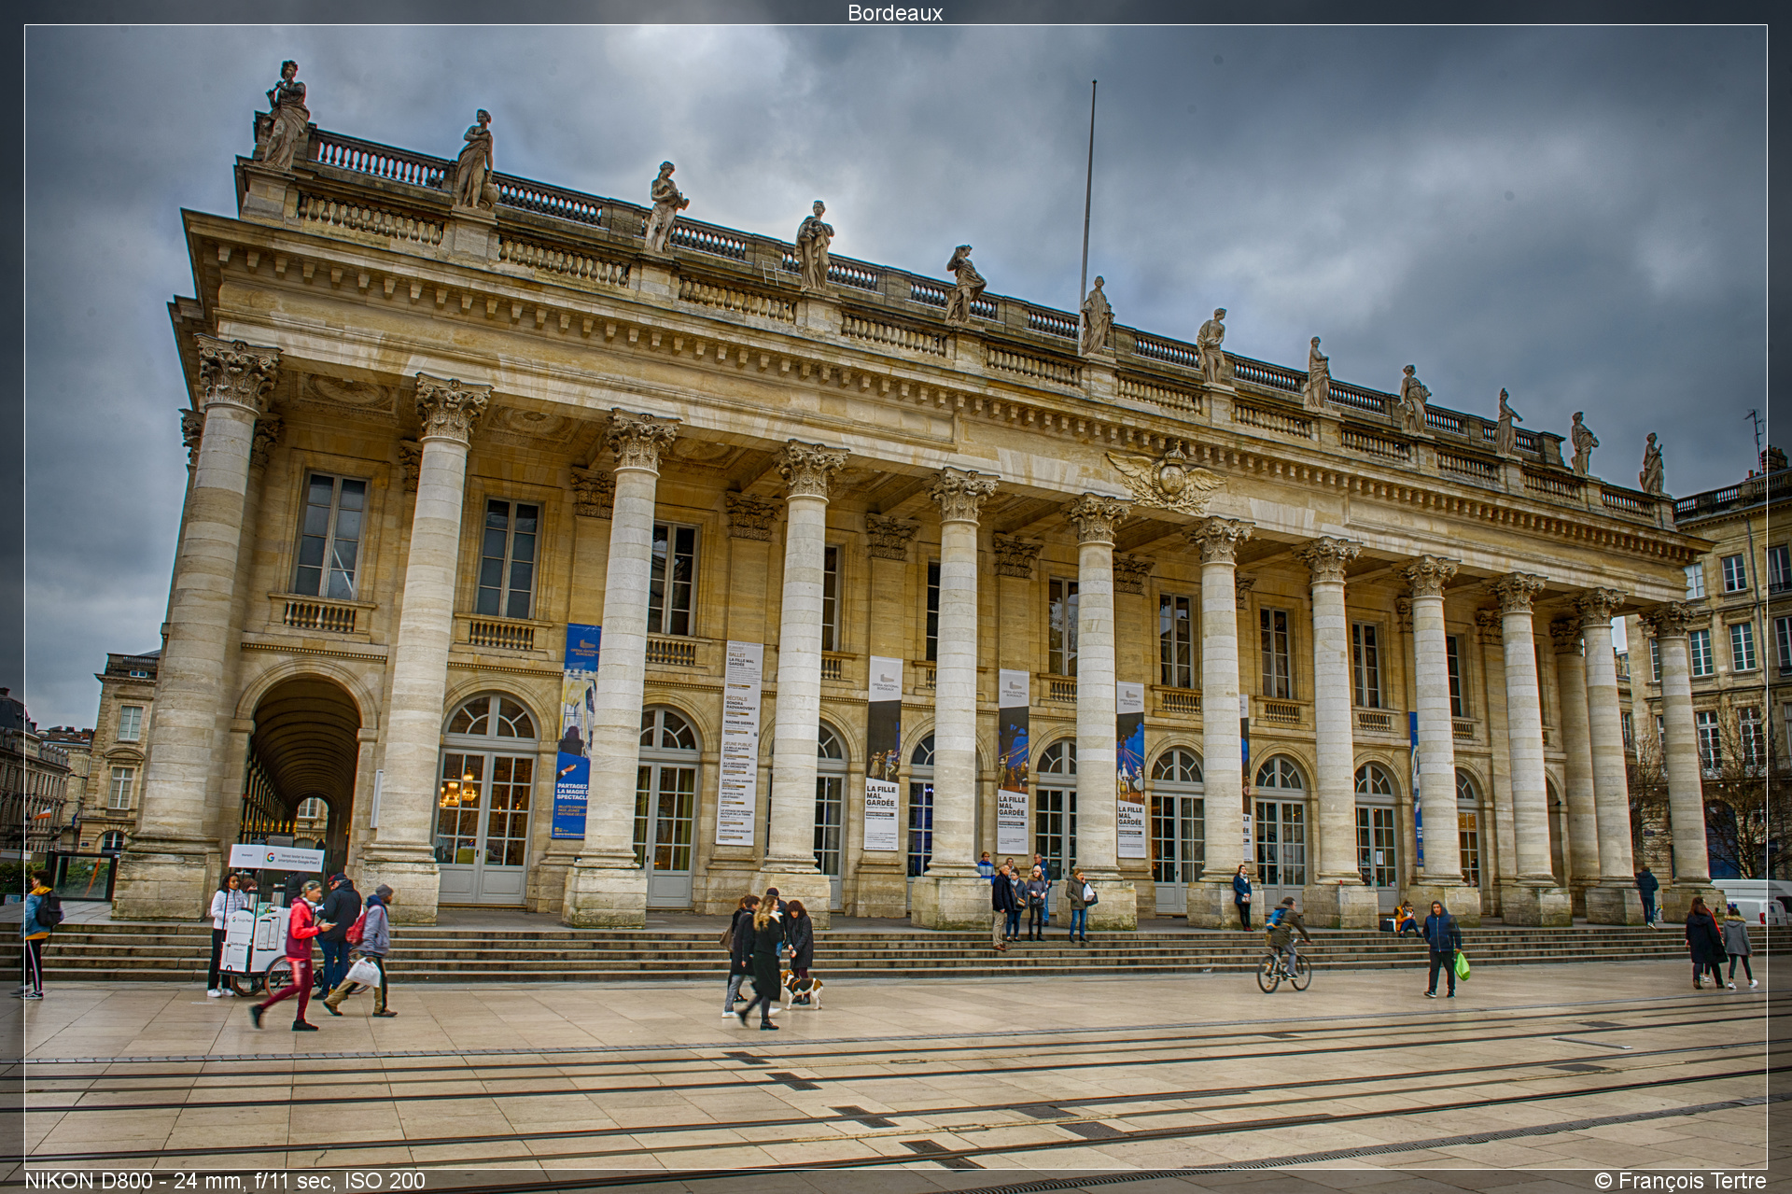Click the displayed Grand Théâtre photo
This screenshot has width=1792, height=1194.
[895, 597]
